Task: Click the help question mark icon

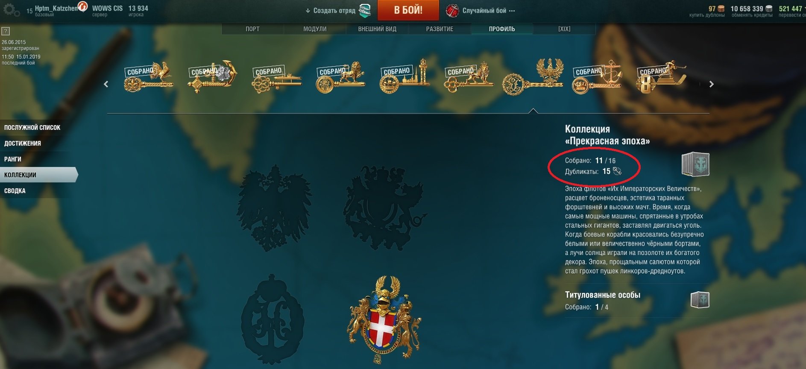Action: [6, 31]
